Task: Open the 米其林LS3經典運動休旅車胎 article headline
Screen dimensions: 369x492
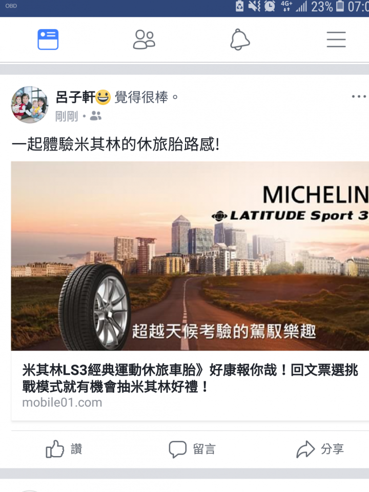Action: tap(190, 378)
